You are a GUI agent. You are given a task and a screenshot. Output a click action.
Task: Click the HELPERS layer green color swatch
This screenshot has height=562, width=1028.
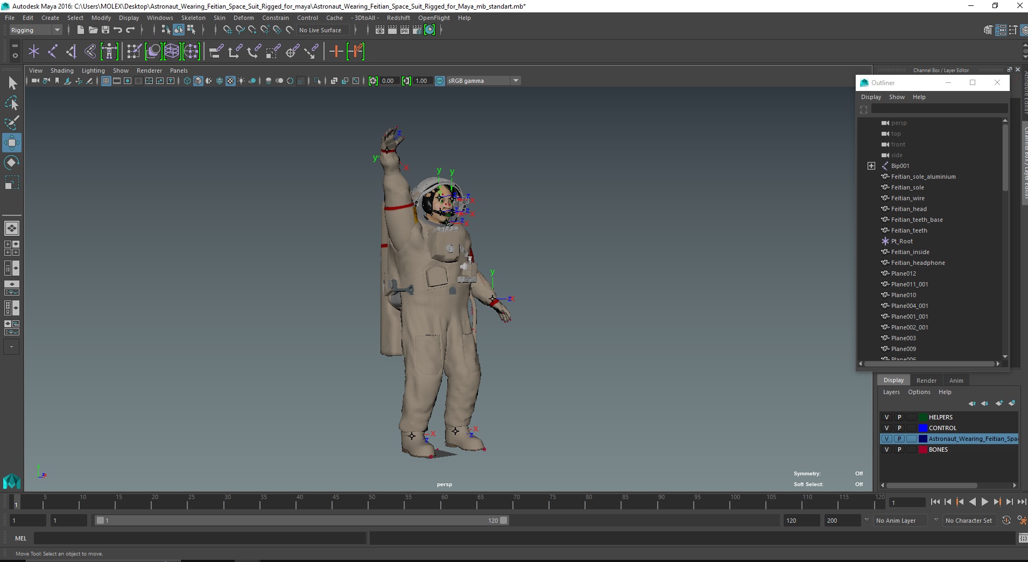923,417
